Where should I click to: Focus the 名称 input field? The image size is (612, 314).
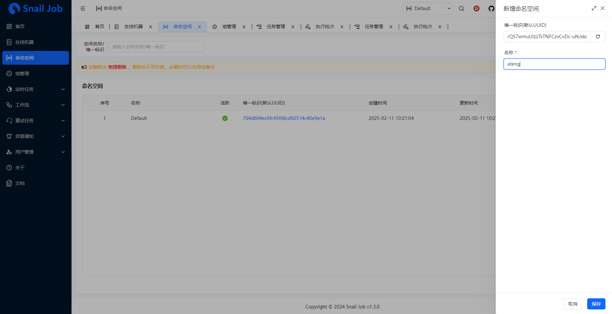pyautogui.click(x=554, y=64)
